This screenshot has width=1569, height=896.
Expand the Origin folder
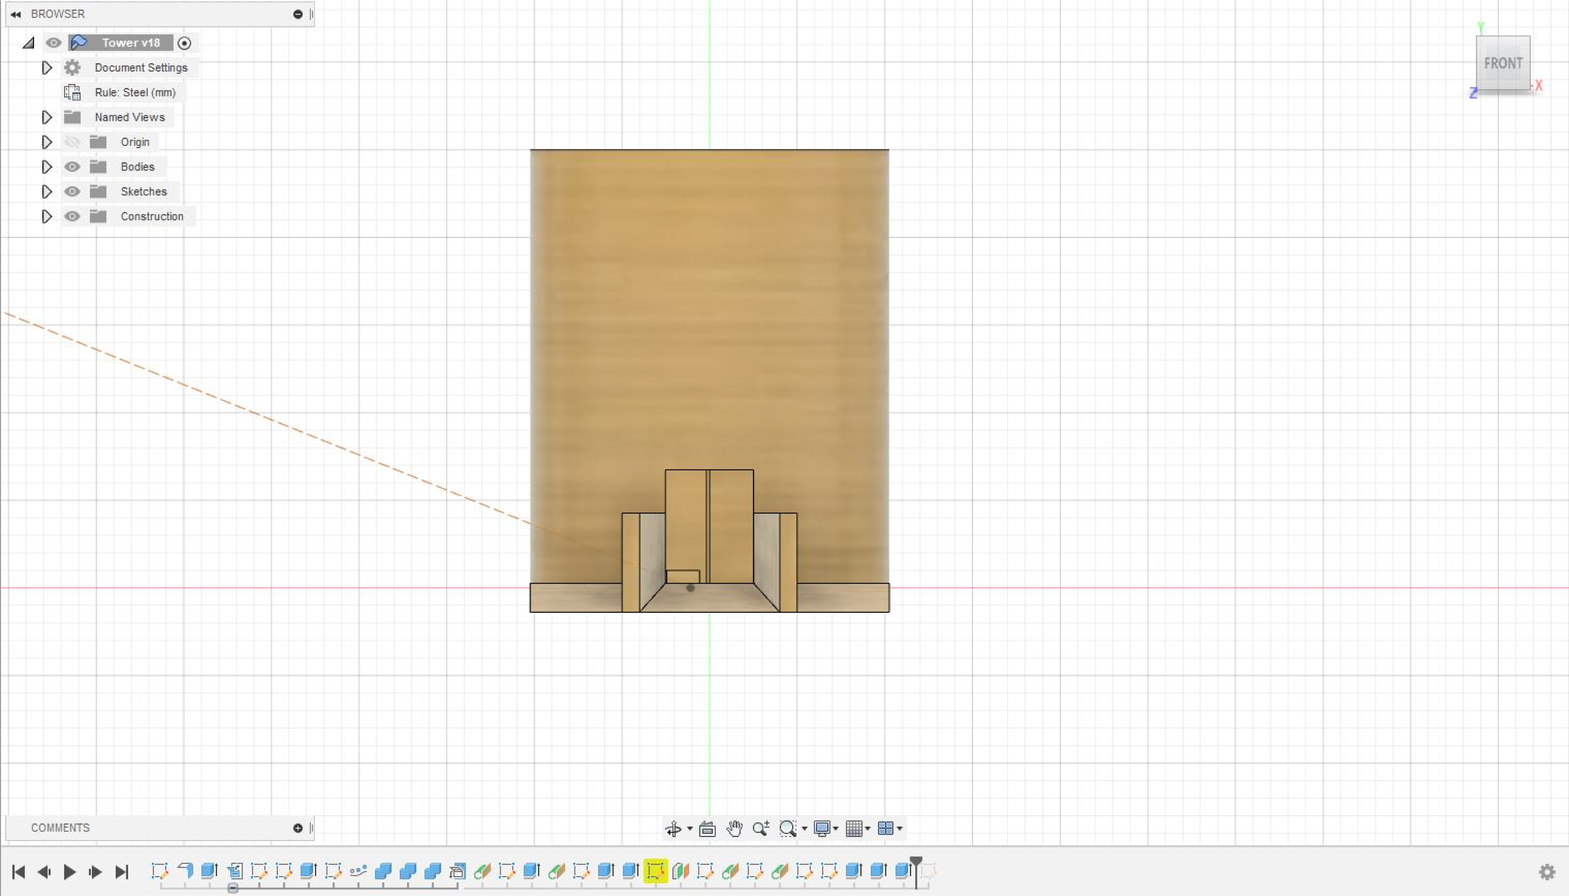pos(47,142)
